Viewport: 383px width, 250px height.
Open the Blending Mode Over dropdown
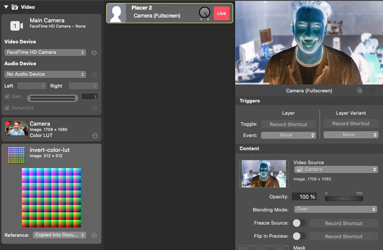[335, 209]
